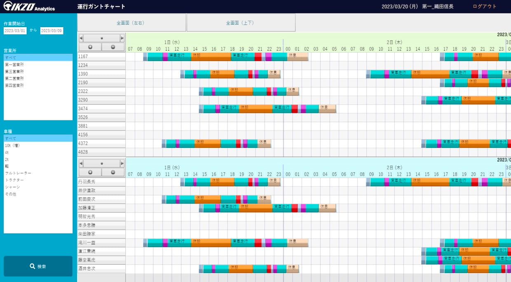Click center dot reset in vehicle chart scroller
511x282 pixels.
[x=101, y=38]
